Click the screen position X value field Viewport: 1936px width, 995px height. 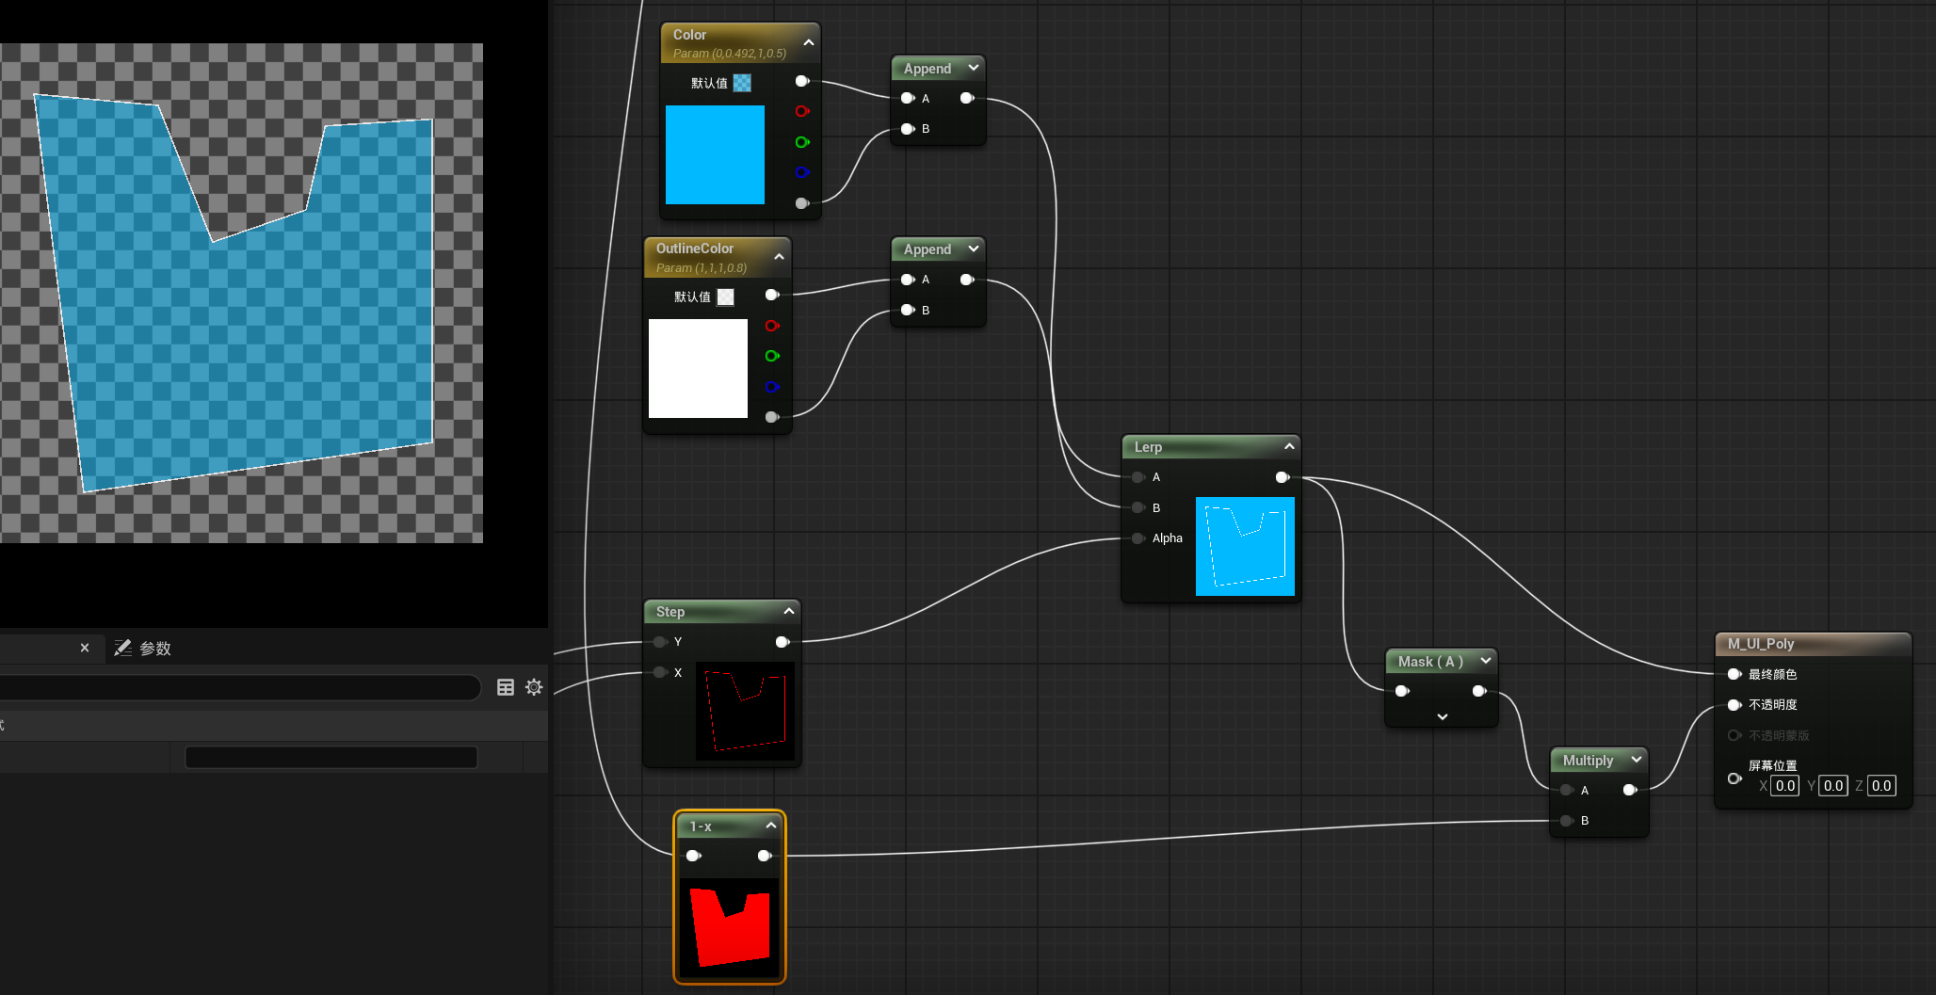point(1784,786)
